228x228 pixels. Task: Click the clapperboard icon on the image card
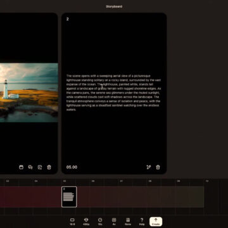[x=21, y=167]
